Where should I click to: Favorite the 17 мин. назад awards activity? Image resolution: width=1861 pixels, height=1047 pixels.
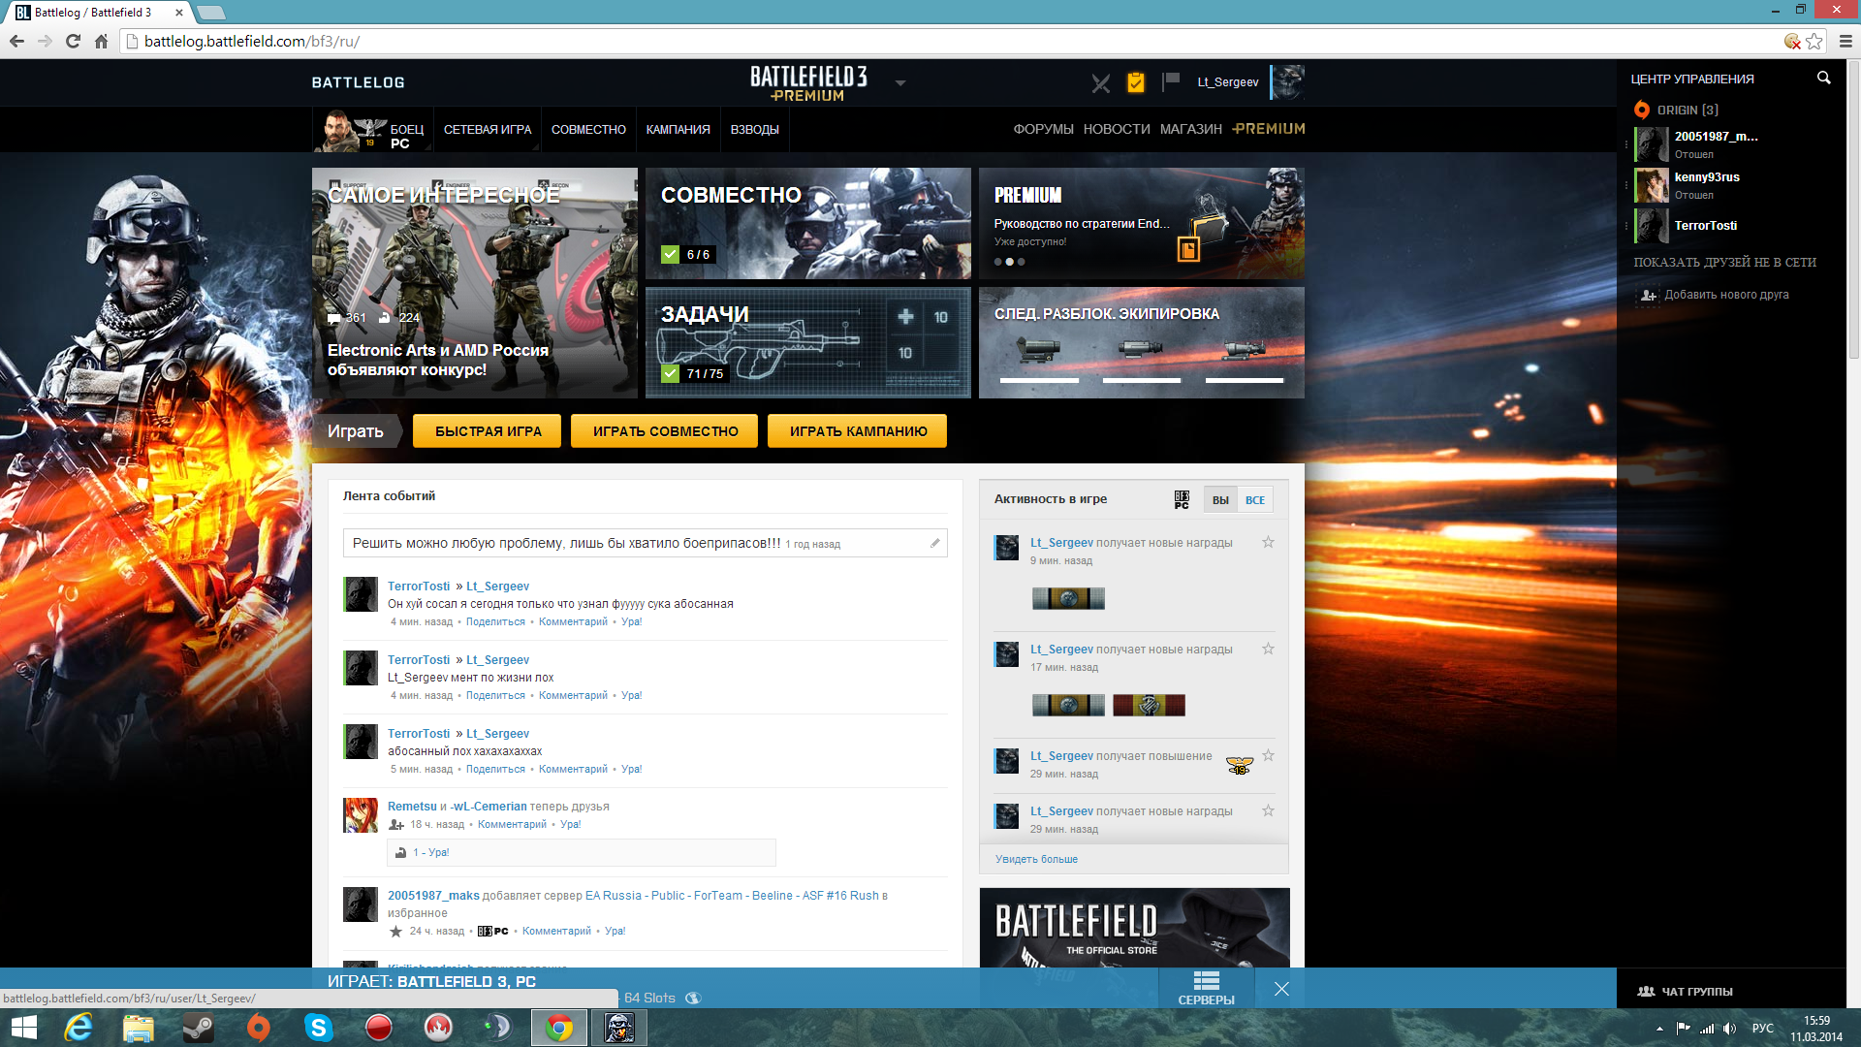(x=1268, y=649)
